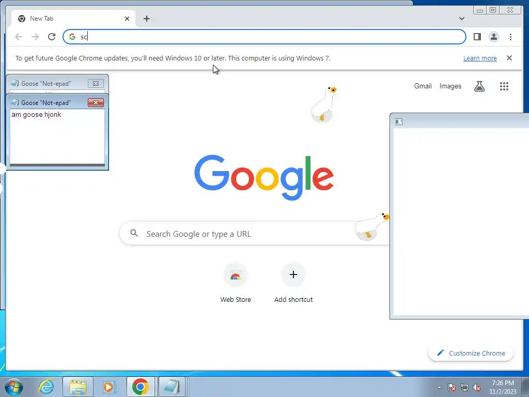Image resolution: width=529 pixels, height=397 pixels.
Task: Click the 'am goose hjonk' text
Action: [37, 114]
